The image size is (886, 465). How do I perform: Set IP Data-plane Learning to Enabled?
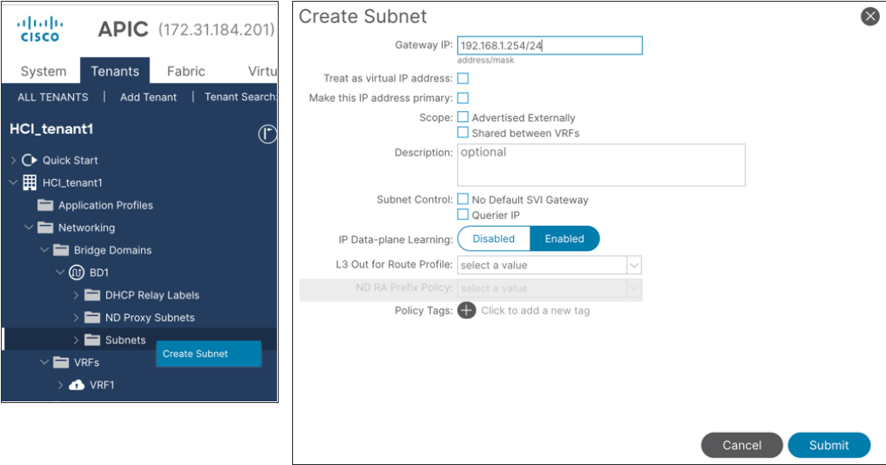[565, 238]
